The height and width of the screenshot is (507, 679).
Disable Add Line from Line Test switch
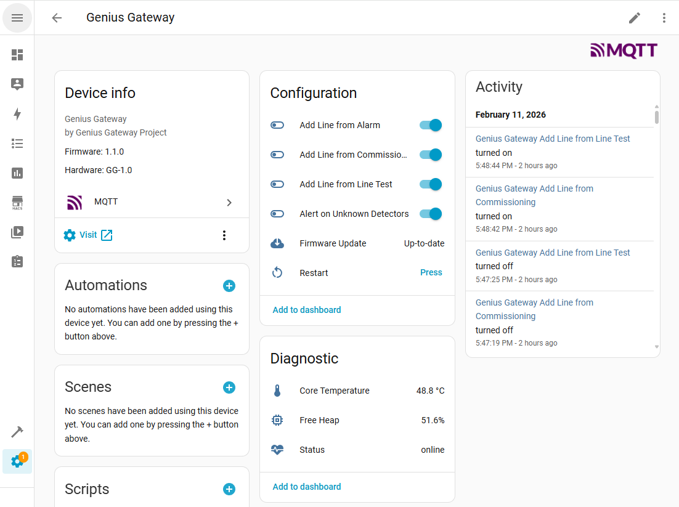click(431, 184)
